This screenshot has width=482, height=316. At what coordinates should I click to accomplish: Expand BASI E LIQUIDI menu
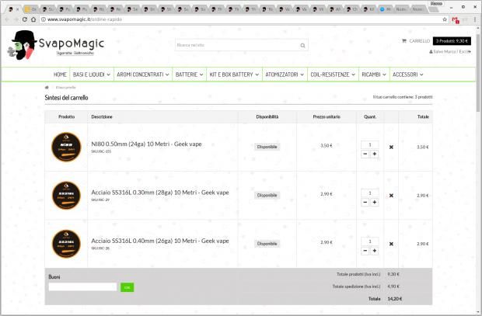tap(92, 75)
